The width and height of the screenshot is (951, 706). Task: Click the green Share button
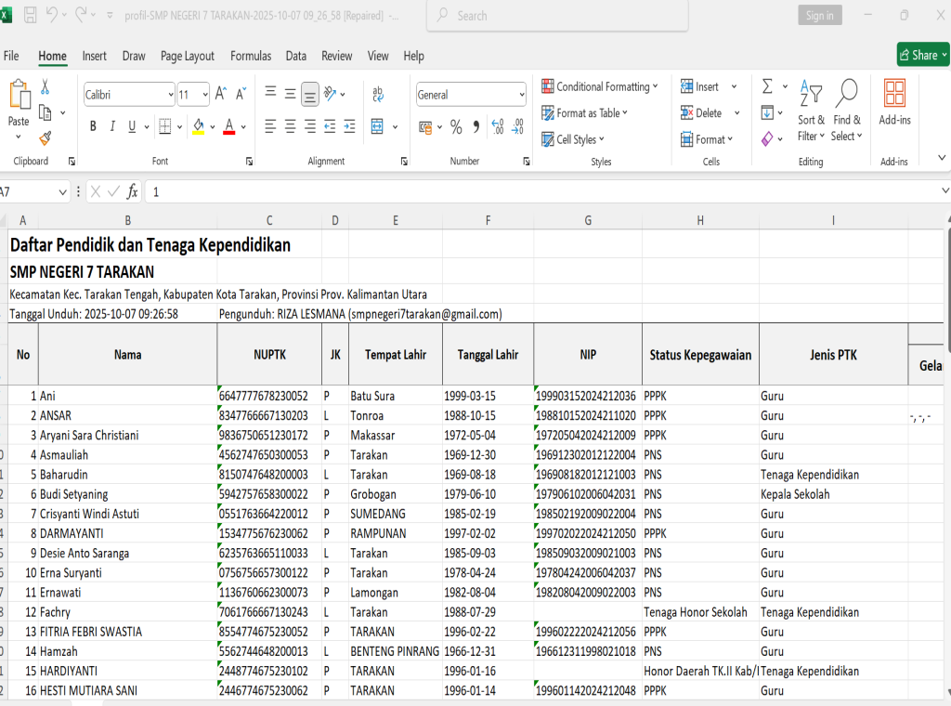tap(922, 55)
